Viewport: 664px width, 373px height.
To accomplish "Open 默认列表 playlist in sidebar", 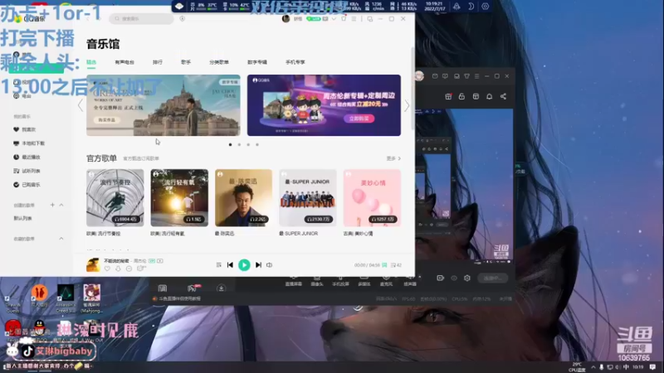I will (23, 218).
